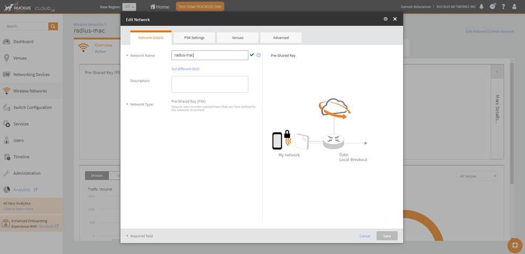525x254 pixels.
Task: Click the Cancel link in dialog
Action: click(365, 236)
